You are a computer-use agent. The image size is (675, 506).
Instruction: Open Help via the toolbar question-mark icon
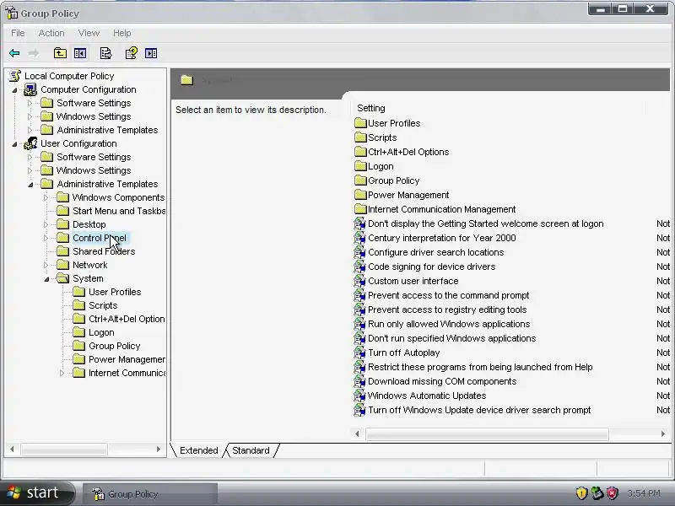pos(132,53)
